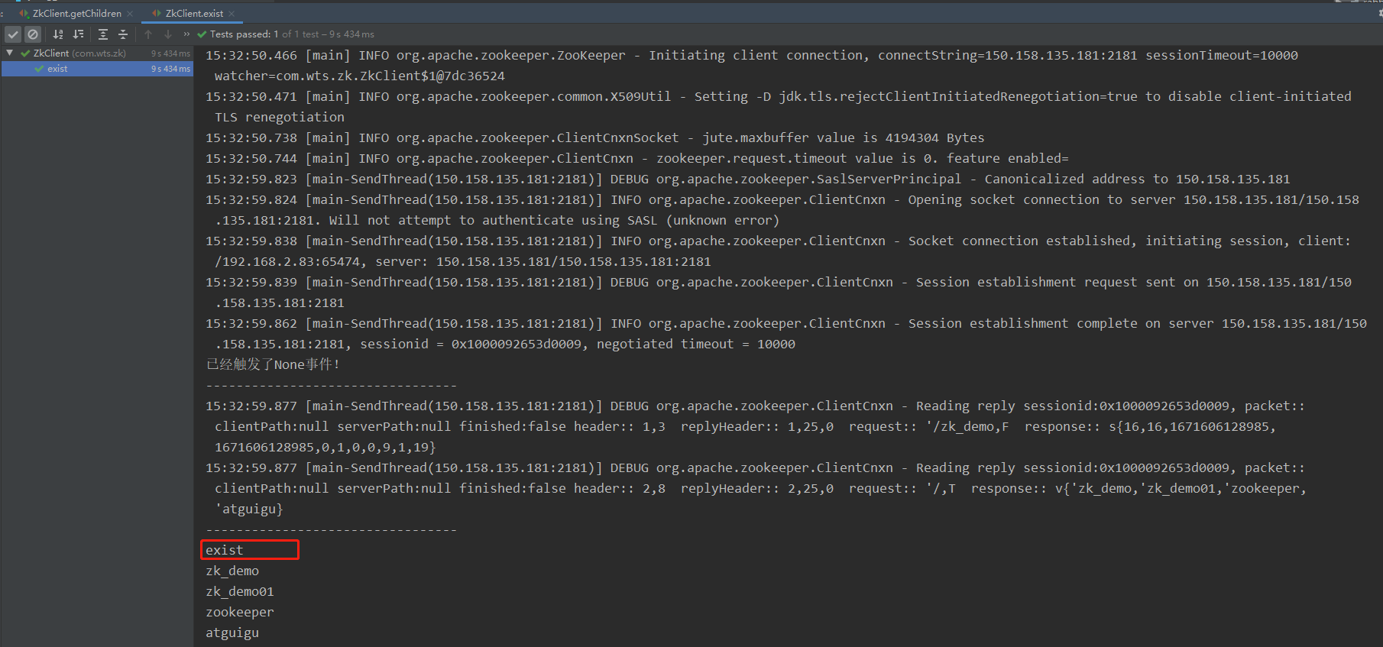The height and width of the screenshot is (647, 1383).
Task: Select ZkClient (com.wts.zk) test class row
Action: 97,53
